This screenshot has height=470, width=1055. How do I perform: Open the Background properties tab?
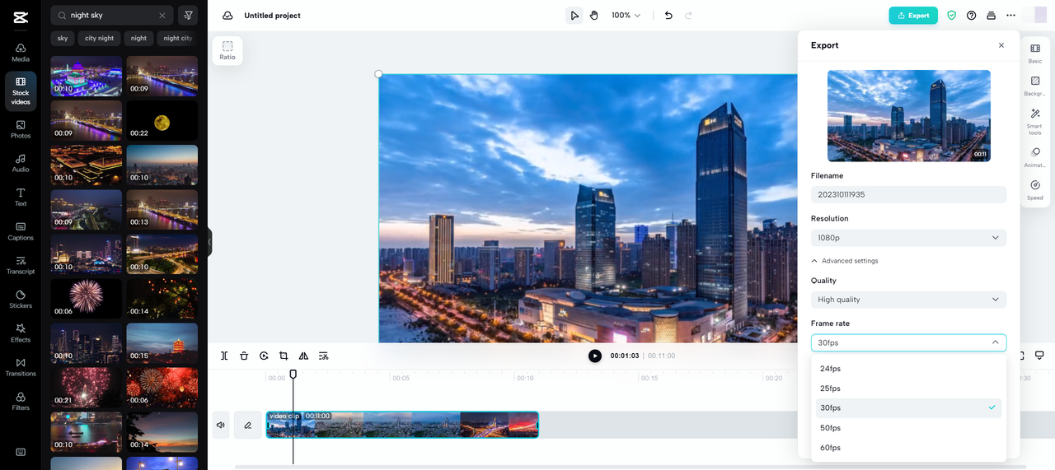tap(1035, 86)
